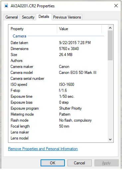The image size is (122, 170).
Task: Switch to the Security tab
Action: click(28, 17)
